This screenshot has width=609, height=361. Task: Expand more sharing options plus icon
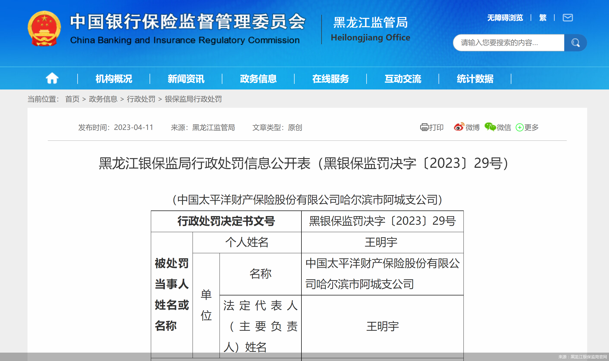[x=519, y=127]
